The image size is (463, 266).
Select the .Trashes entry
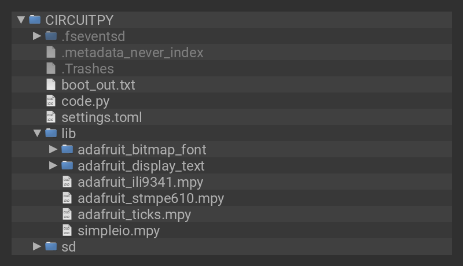pos(87,68)
